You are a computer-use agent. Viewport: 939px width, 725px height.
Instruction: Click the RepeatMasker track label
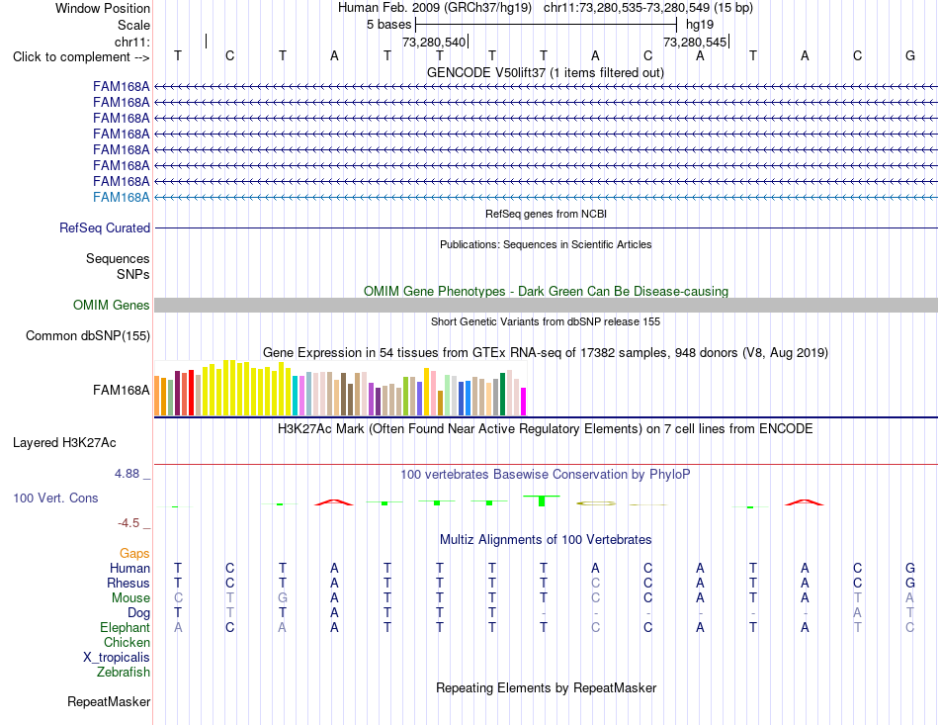[x=109, y=701]
